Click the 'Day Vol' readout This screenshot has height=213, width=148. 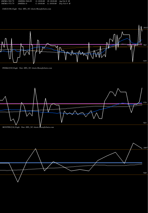coord(65,4)
